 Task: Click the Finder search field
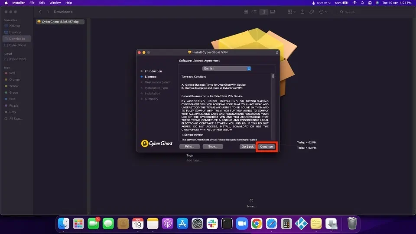pos(376,12)
